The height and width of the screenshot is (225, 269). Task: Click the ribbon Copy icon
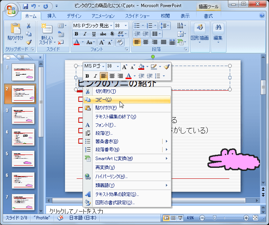28,34
